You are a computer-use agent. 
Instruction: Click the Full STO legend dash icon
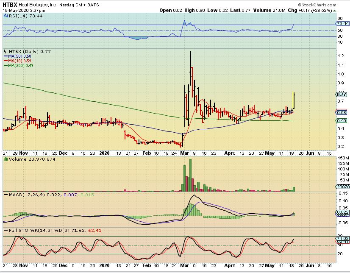point(6,230)
